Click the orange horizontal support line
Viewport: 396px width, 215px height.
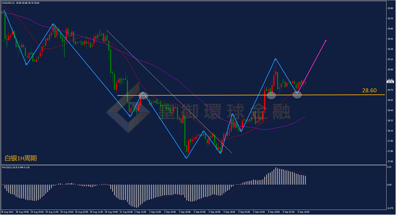[x=251, y=95]
